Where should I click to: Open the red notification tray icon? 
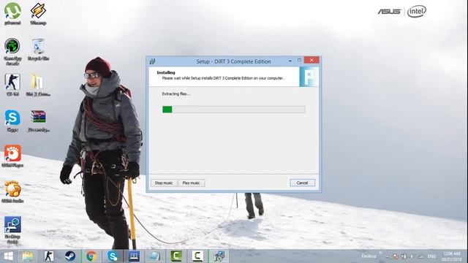pos(396,256)
